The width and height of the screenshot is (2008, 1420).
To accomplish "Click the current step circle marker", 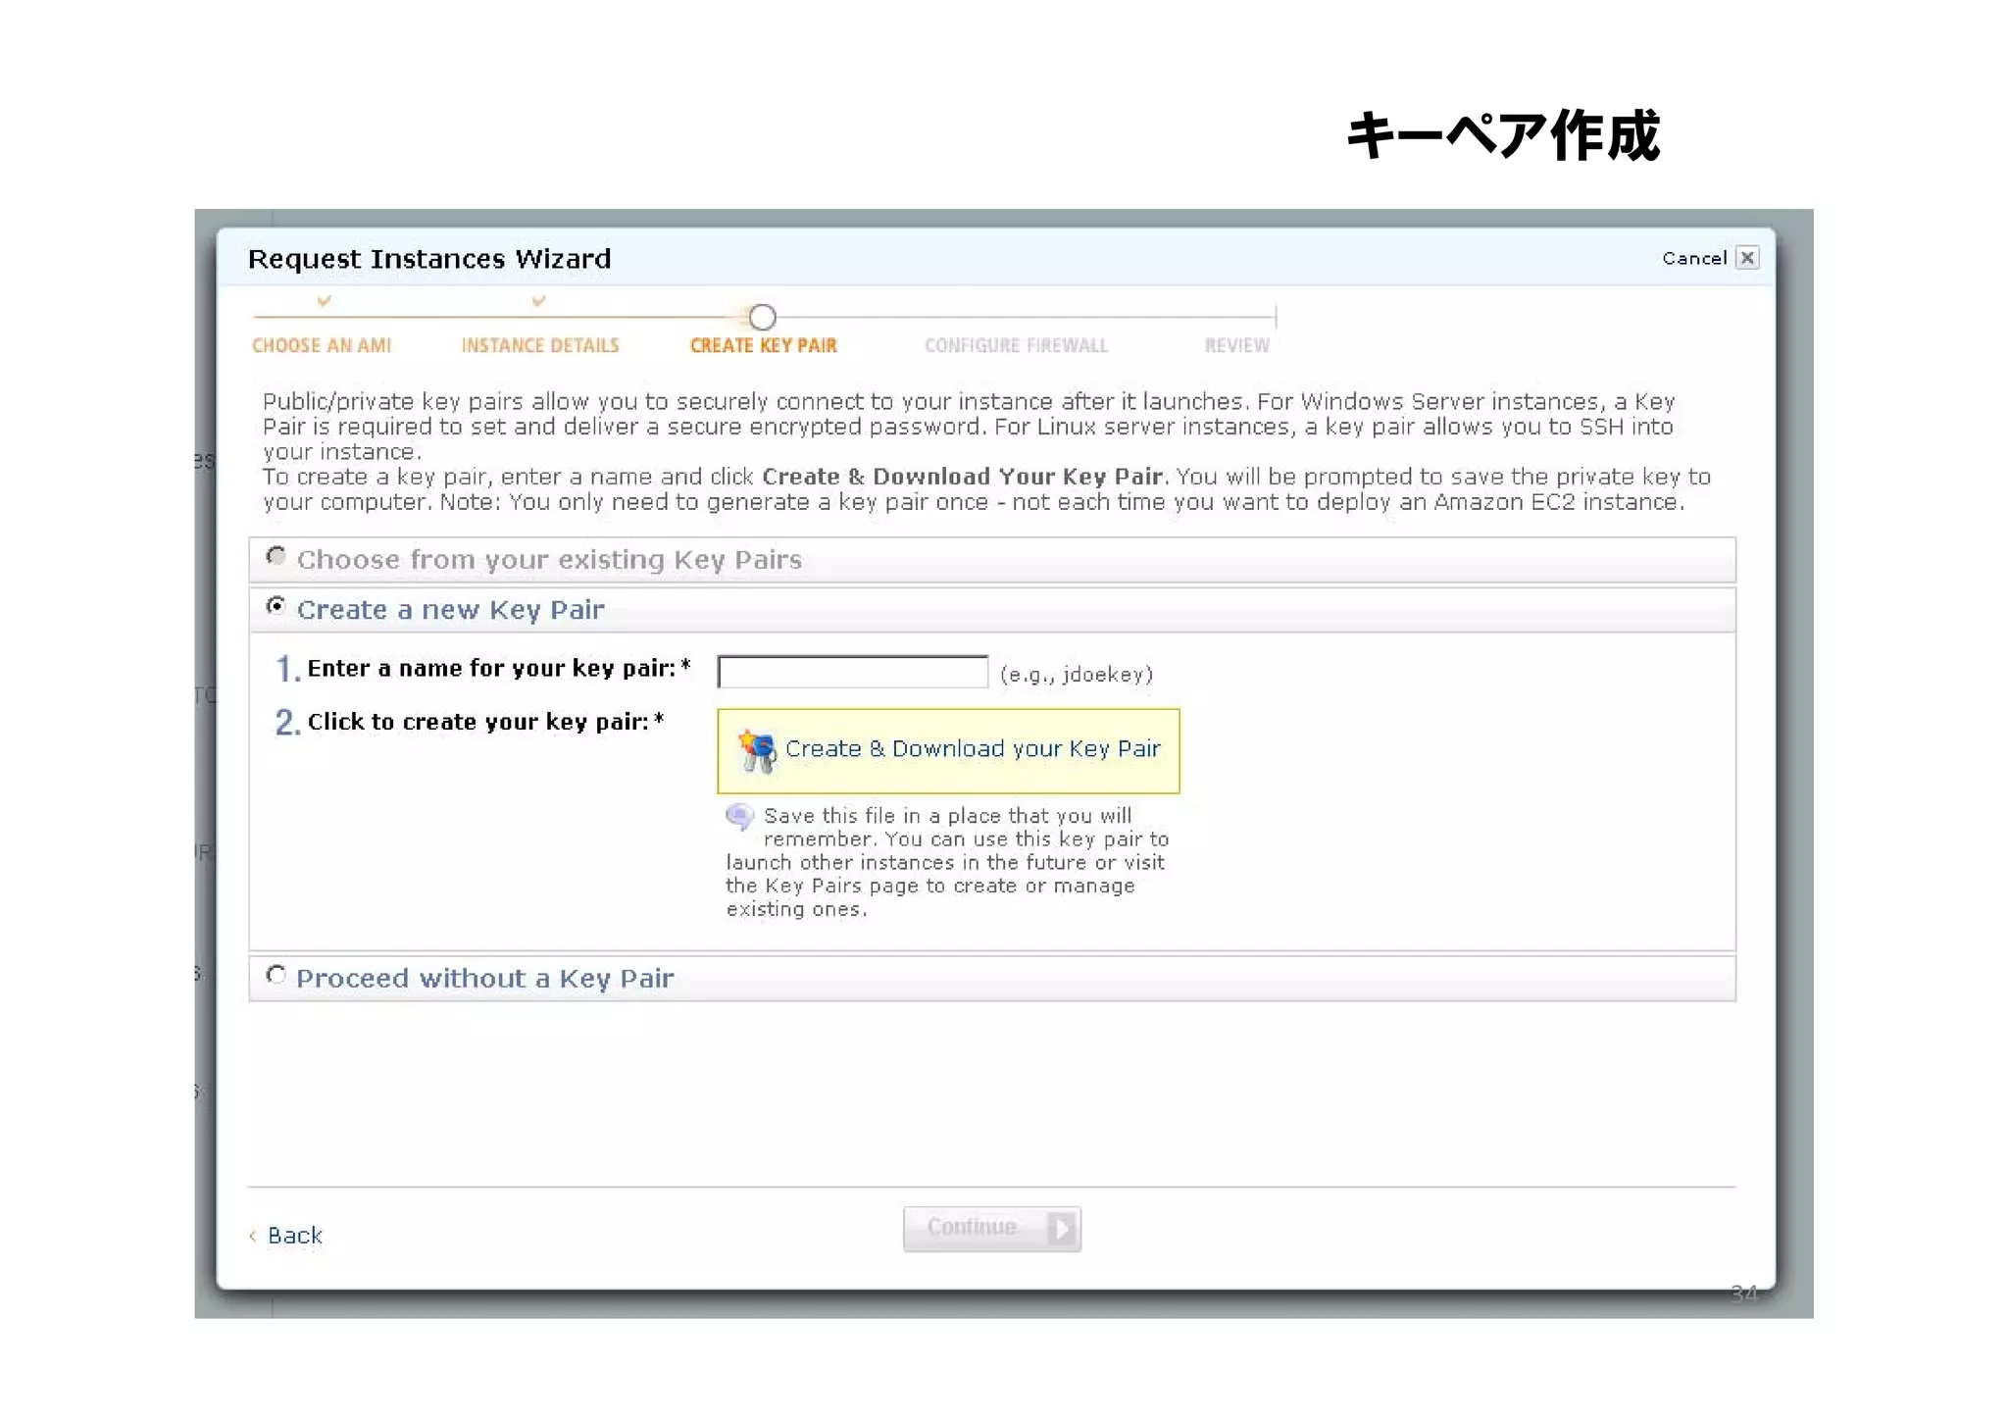I will (x=762, y=317).
